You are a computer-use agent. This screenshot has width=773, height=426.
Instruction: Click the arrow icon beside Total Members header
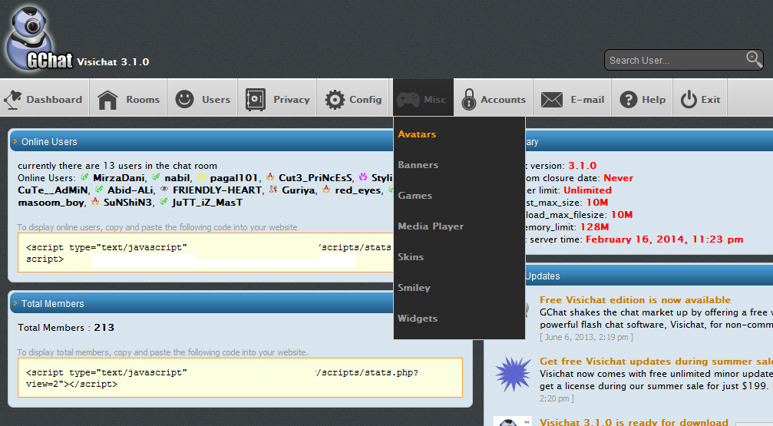(15, 303)
